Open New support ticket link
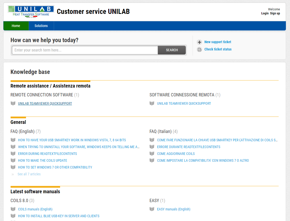Screen dimensions: 290x221 point(218,42)
